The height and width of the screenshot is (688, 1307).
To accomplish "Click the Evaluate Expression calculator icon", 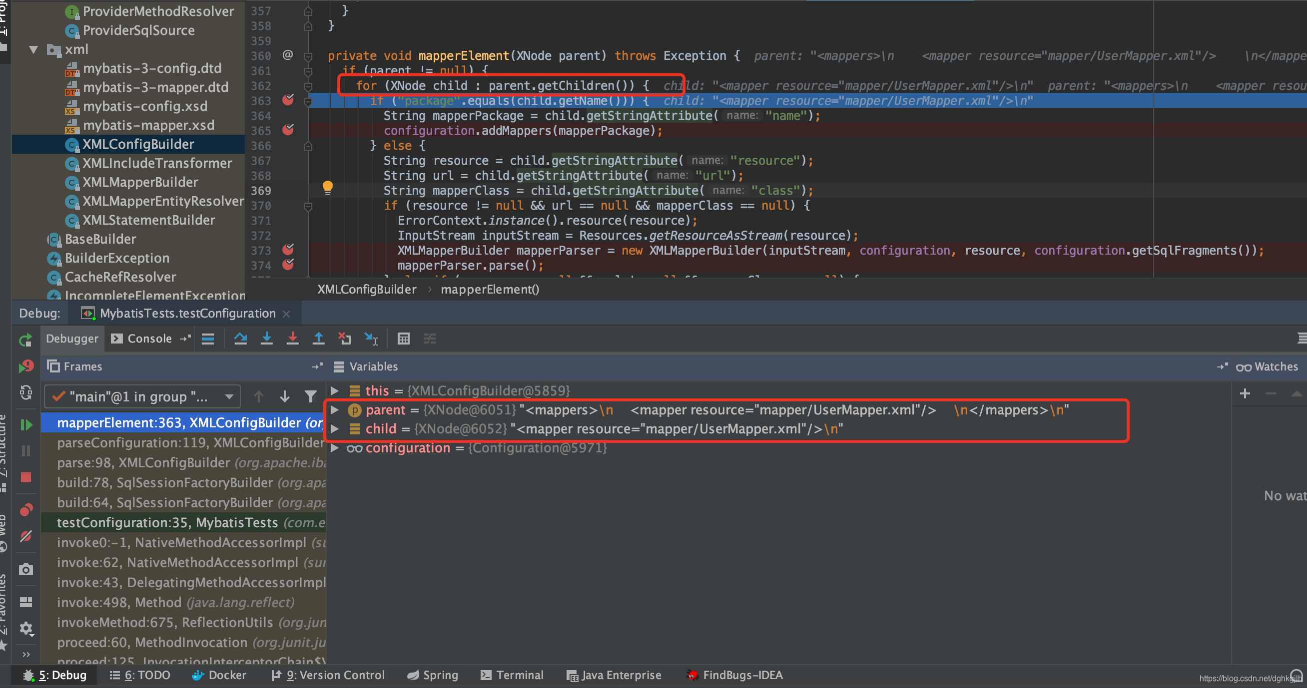I will [x=403, y=339].
